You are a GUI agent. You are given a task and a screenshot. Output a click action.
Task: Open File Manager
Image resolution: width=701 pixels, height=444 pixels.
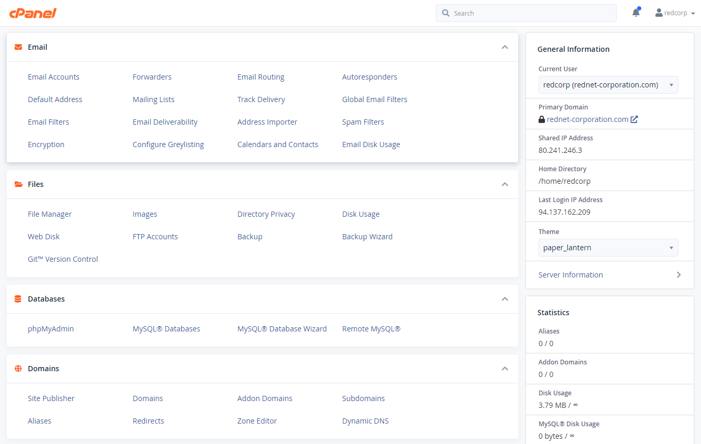point(50,214)
